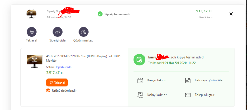Screen dimensions: 247x110
Task: Create a request with Talep oluştur
Action: coord(204,95)
